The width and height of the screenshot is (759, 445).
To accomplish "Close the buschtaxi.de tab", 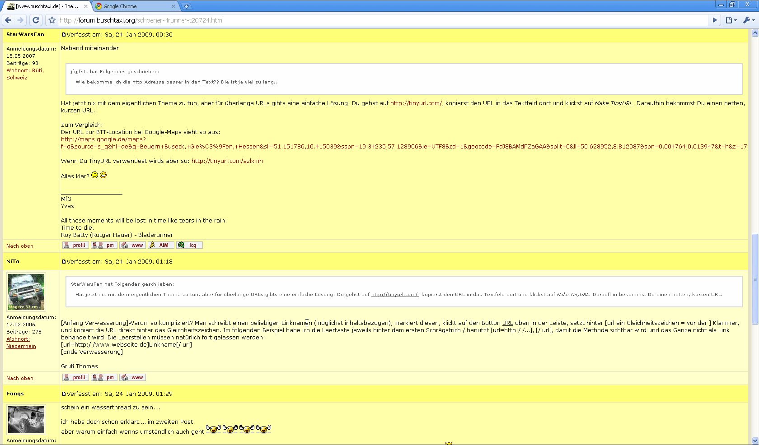I will 86,6.
